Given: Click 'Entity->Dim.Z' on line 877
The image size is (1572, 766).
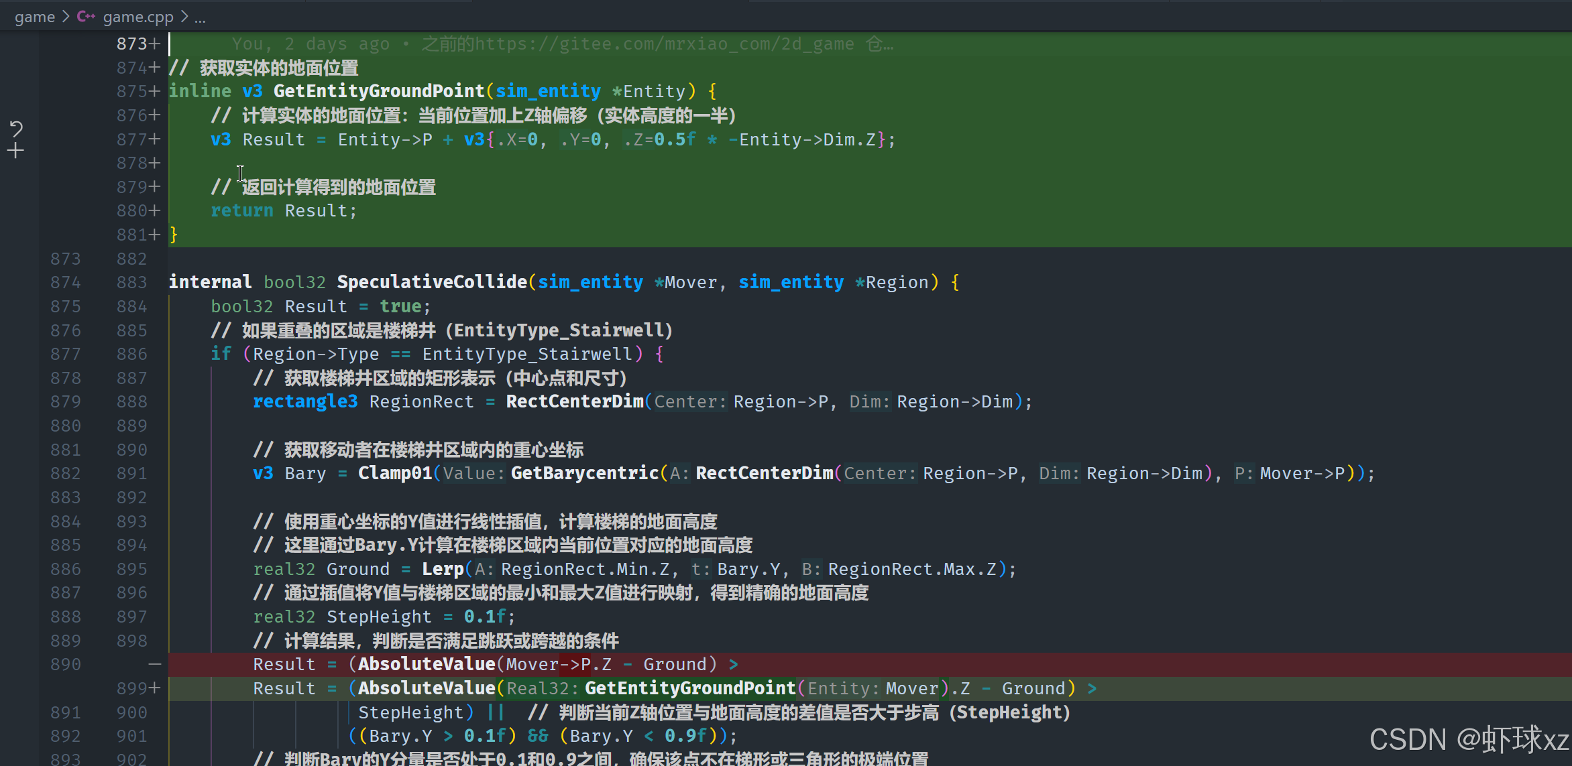Looking at the screenshot, I should [807, 139].
